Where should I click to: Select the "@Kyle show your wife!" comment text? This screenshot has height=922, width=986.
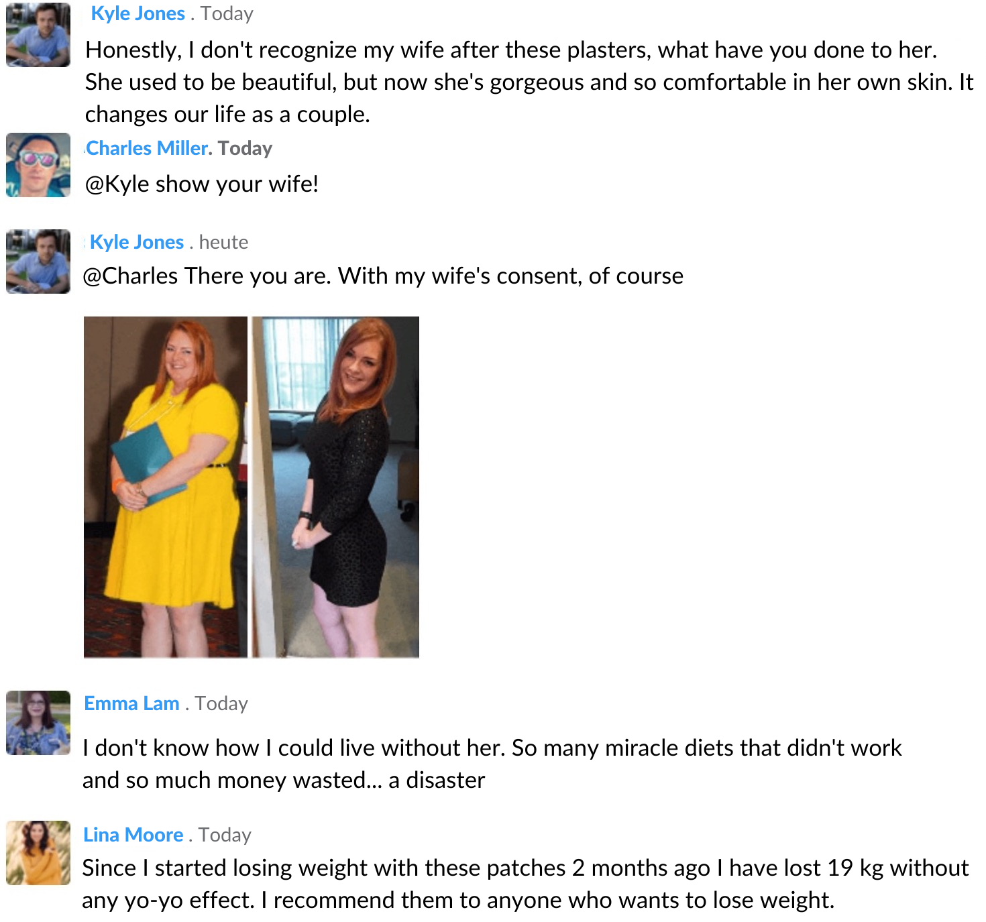pyautogui.click(x=202, y=184)
